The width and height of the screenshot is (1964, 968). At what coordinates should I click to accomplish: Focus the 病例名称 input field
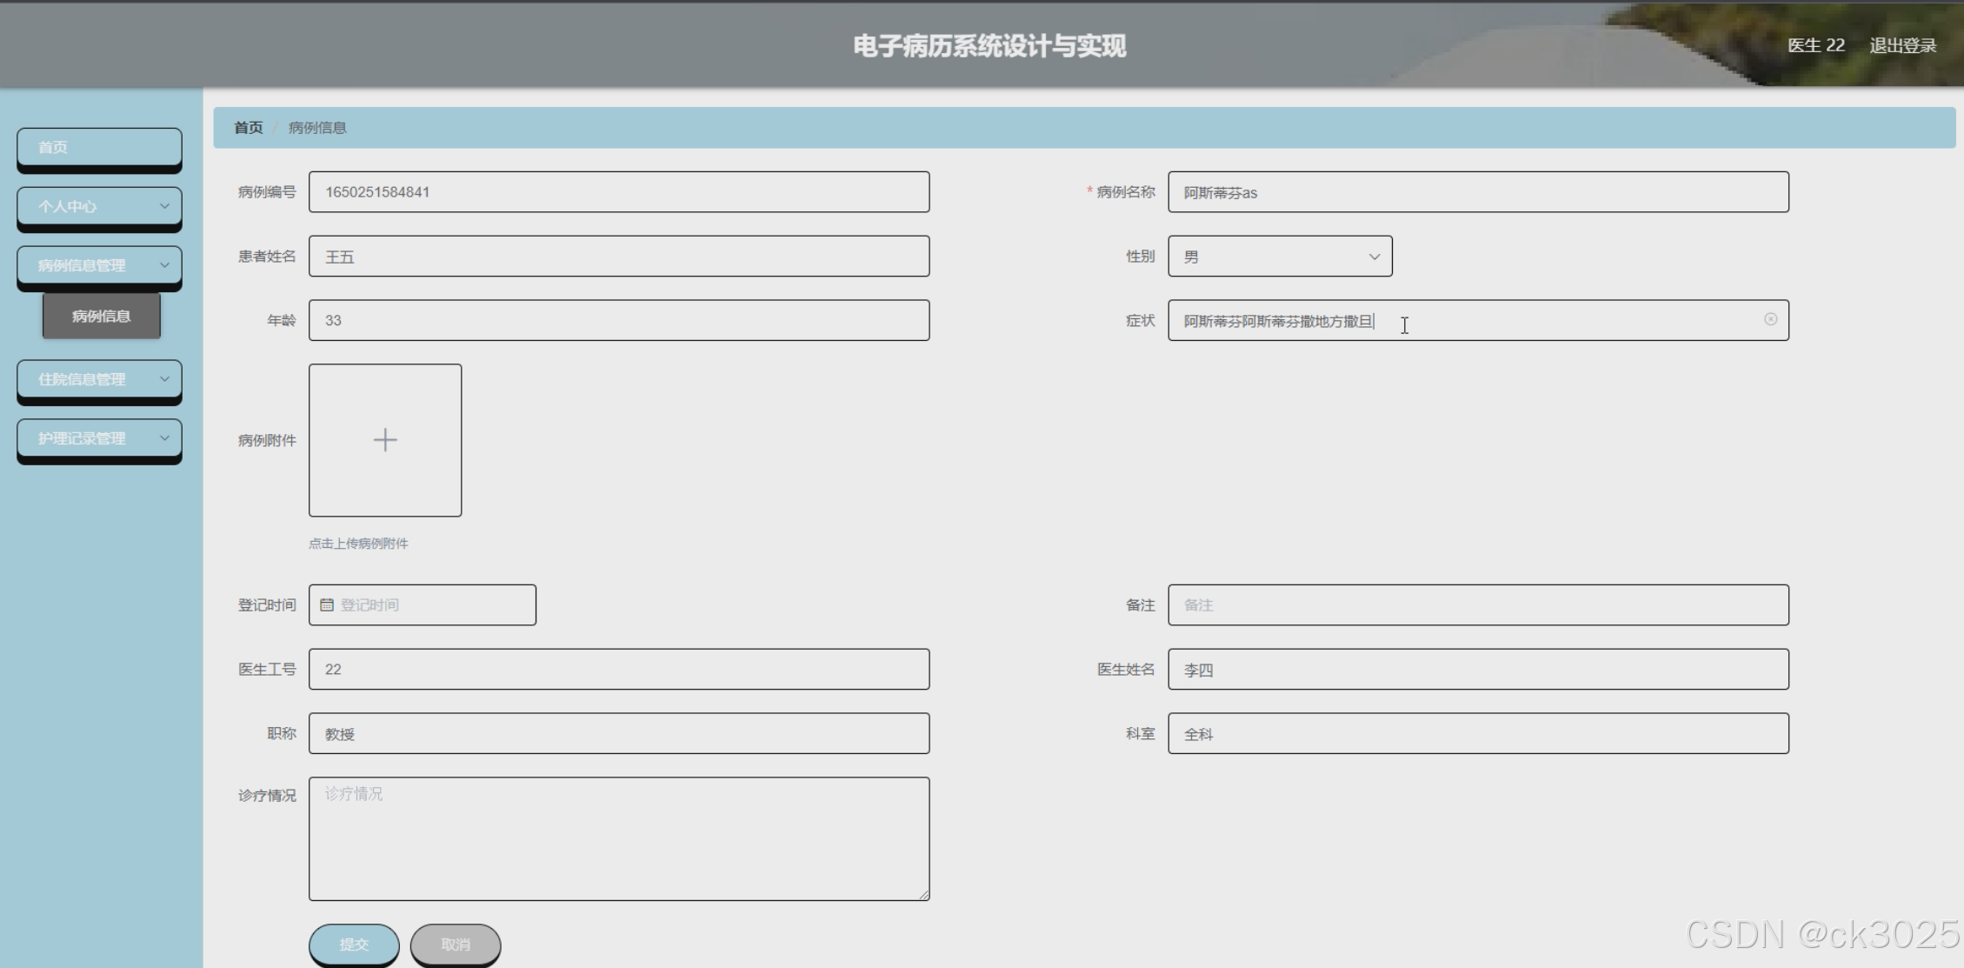click(x=1478, y=192)
